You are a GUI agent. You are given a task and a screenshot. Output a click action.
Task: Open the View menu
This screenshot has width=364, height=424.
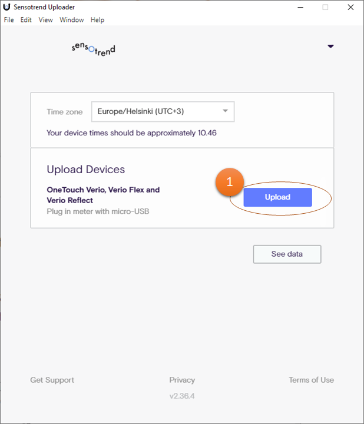[46, 20]
